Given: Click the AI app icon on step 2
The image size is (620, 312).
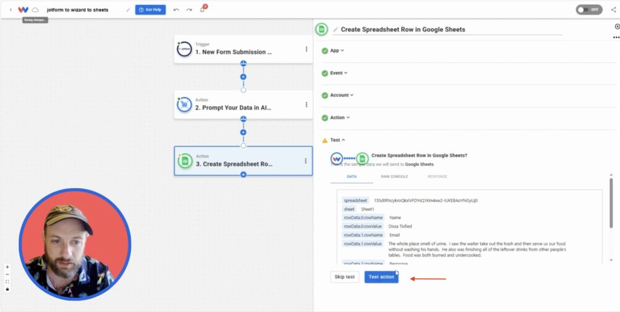Looking at the screenshot, I should [184, 105].
